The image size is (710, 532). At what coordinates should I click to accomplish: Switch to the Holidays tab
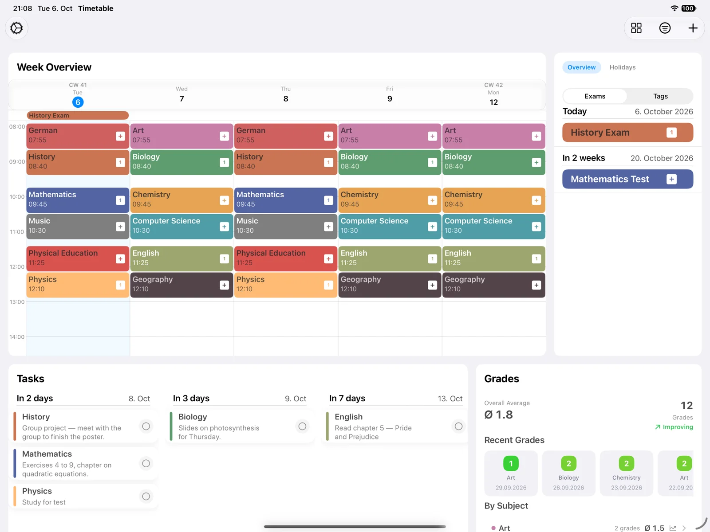point(622,67)
